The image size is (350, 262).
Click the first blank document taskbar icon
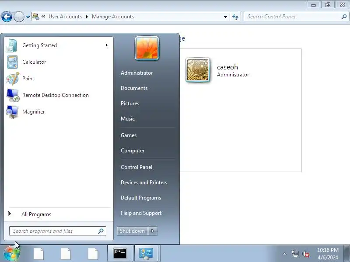click(38, 254)
